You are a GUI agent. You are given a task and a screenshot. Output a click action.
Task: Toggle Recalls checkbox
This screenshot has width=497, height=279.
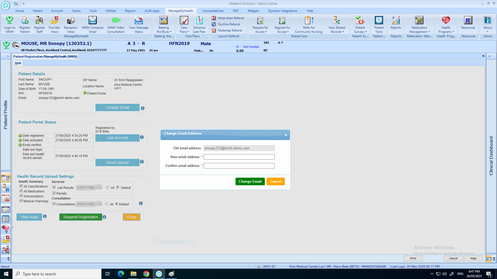(54, 193)
